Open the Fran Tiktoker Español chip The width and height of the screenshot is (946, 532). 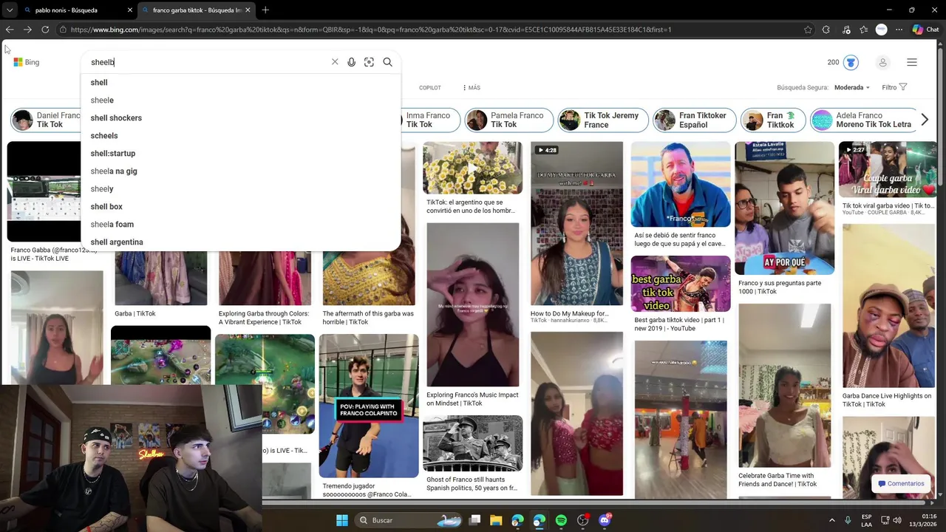click(695, 120)
